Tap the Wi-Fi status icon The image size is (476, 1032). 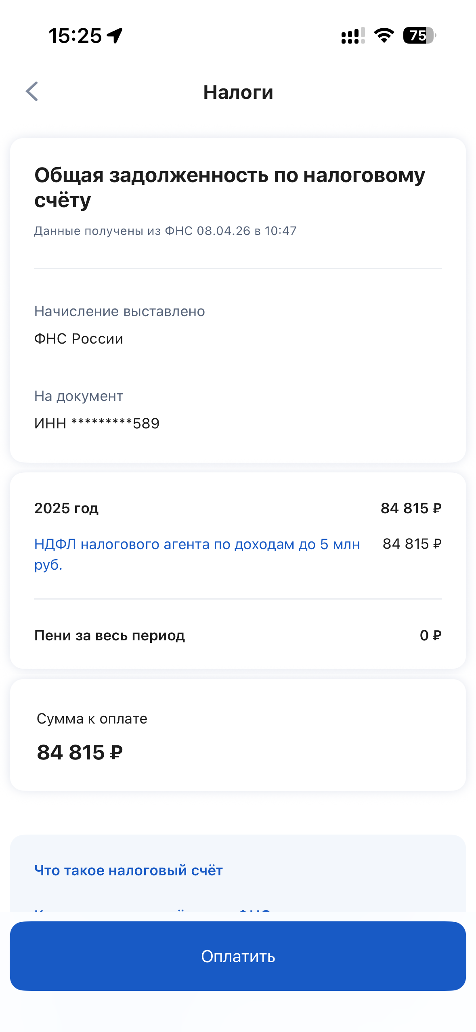click(x=384, y=36)
